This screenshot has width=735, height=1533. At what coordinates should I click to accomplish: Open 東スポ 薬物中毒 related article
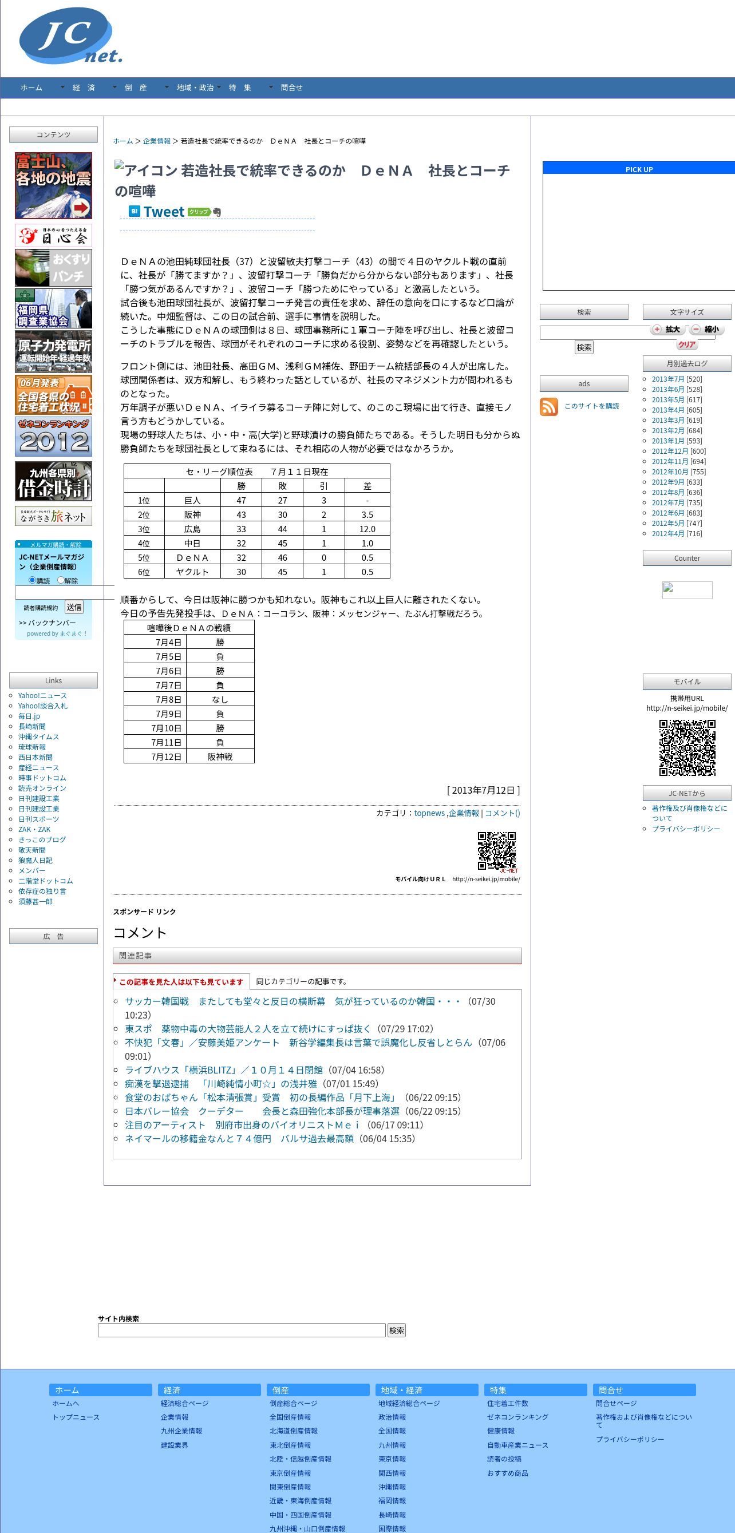pos(248,1029)
